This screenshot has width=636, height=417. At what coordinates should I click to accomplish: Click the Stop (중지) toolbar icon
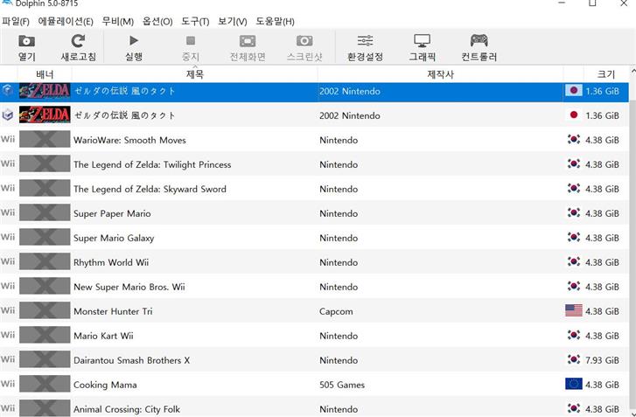[190, 40]
